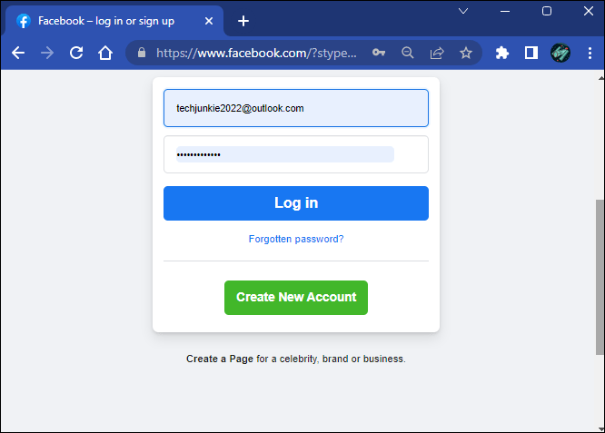Open the Forgotten password? link
The width and height of the screenshot is (605, 433).
(296, 239)
